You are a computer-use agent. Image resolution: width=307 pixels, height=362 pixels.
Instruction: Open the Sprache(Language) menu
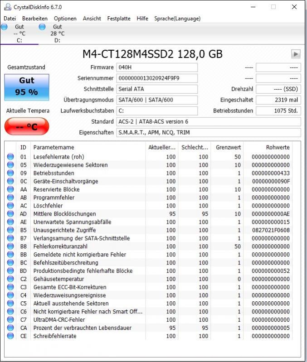tap(177, 19)
